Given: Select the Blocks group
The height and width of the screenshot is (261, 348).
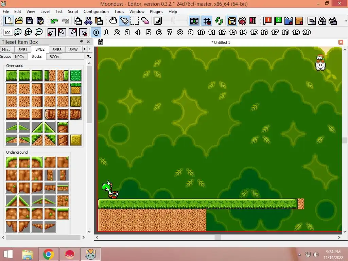Looking at the screenshot, I should pos(37,56).
